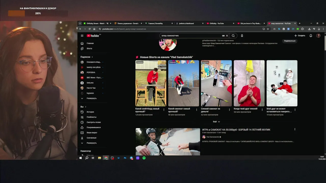Open YouTube notifications bell
The image size is (326, 183).
pos(311,36)
